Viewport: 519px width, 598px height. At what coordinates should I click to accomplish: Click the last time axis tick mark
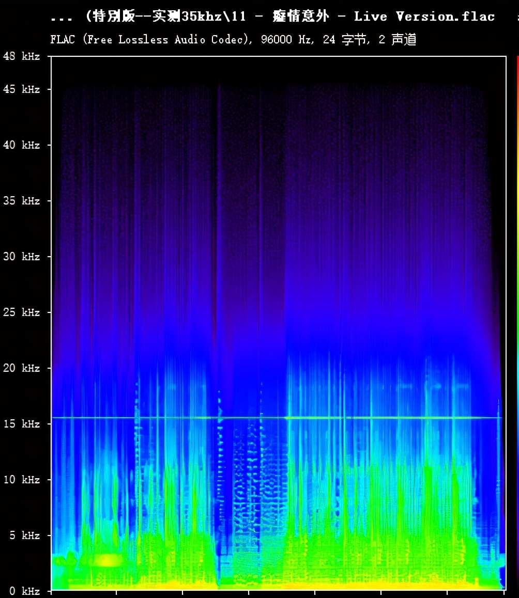click(505, 593)
